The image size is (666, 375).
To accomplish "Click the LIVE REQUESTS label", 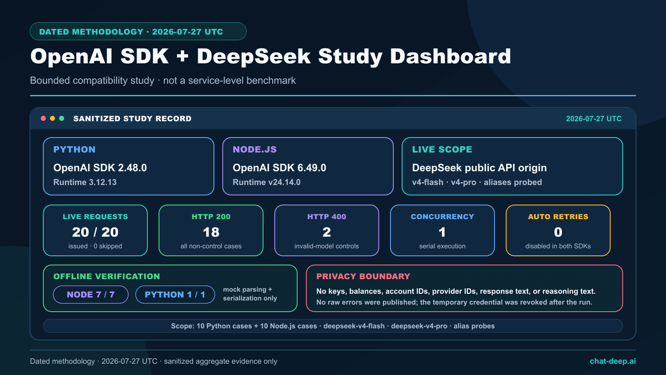I will [x=95, y=217].
